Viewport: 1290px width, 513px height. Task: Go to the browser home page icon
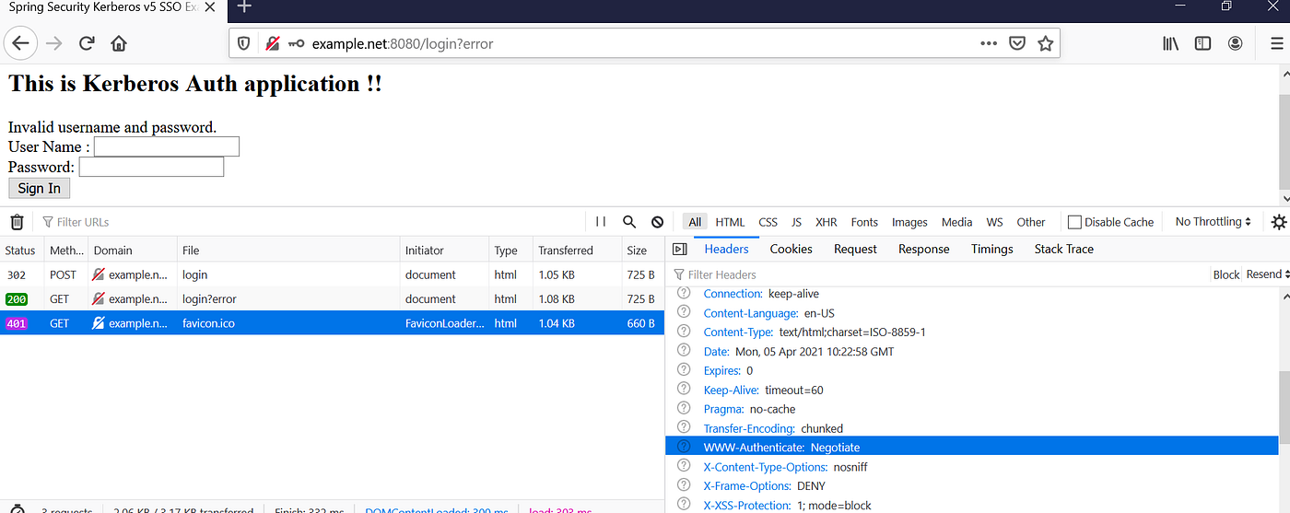coord(119,43)
